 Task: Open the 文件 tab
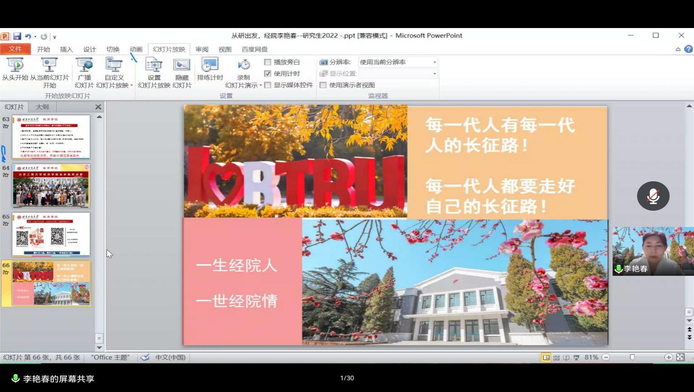[x=15, y=49]
